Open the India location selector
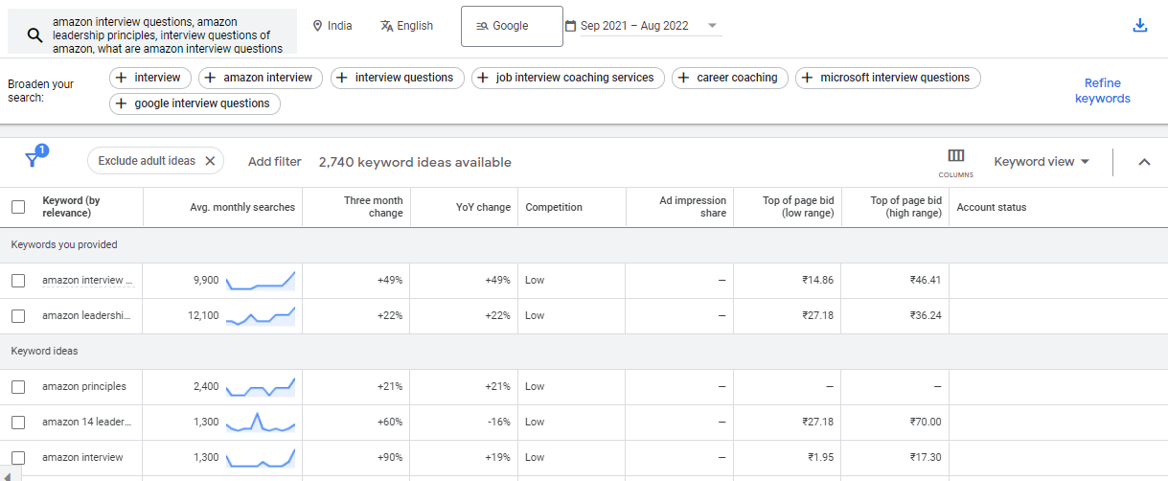The width and height of the screenshot is (1168, 481). pyautogui.click(x=332, y=26)
